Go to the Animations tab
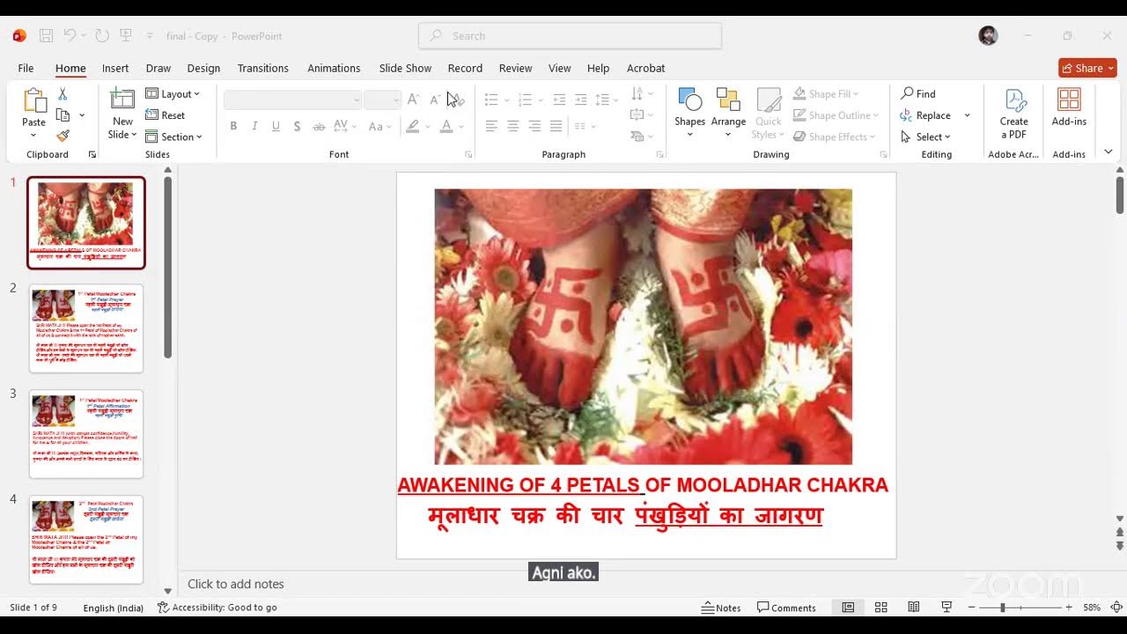Image resolution: width=1127 pixels, height=634 pixels. click(334, 68)
